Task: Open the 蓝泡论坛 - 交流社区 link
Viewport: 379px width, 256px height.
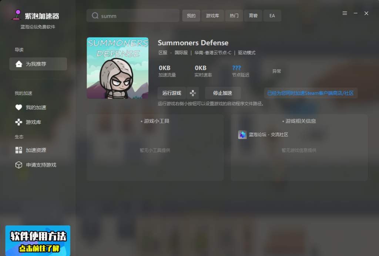Action: (x=269, y=135)
